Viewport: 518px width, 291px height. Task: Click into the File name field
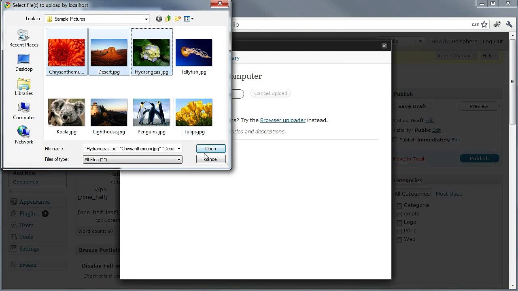point(129,149)
